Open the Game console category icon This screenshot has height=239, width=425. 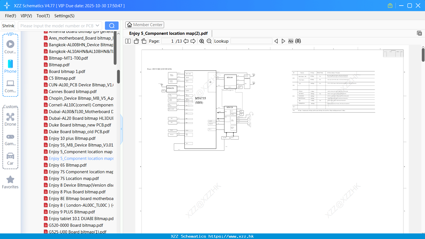(x=10, y=139)
